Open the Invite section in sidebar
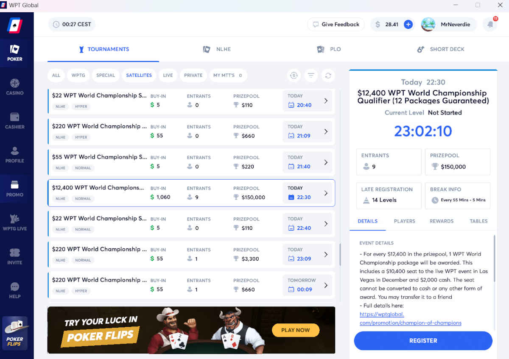 15,256
